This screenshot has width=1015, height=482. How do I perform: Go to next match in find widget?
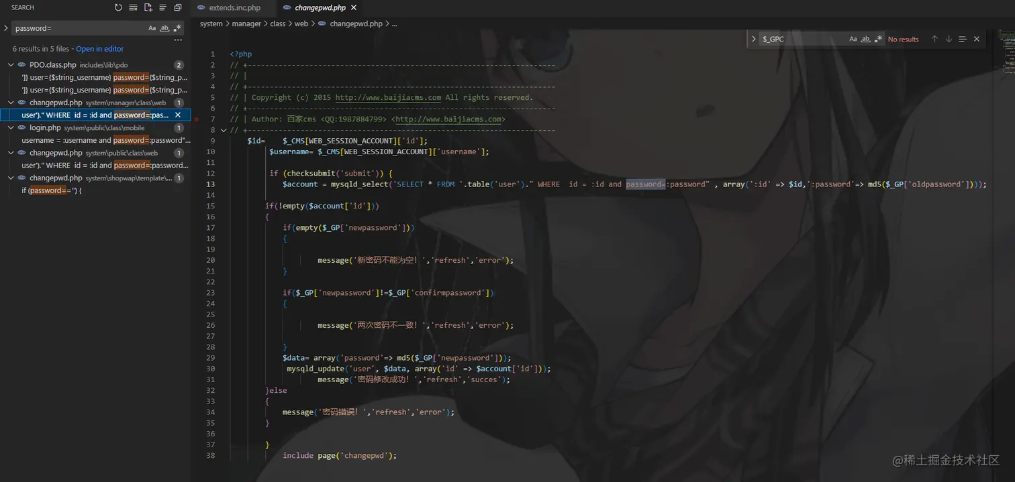[x=949, y=39]
